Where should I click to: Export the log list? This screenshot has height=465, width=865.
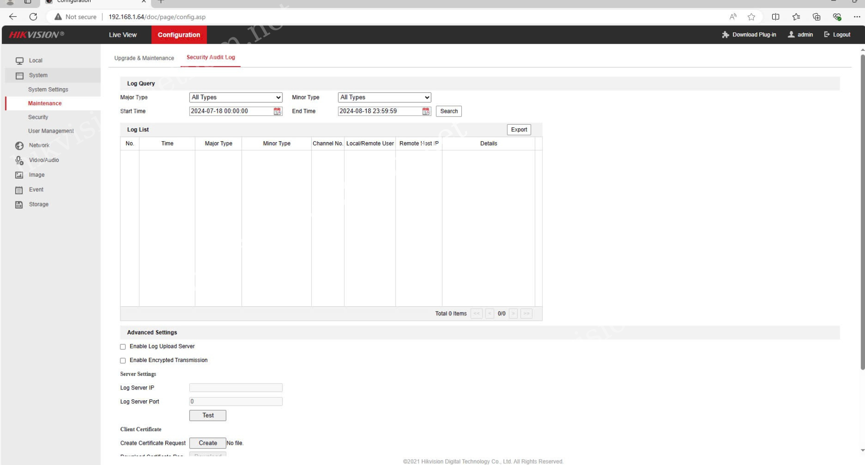pos(519,130)
